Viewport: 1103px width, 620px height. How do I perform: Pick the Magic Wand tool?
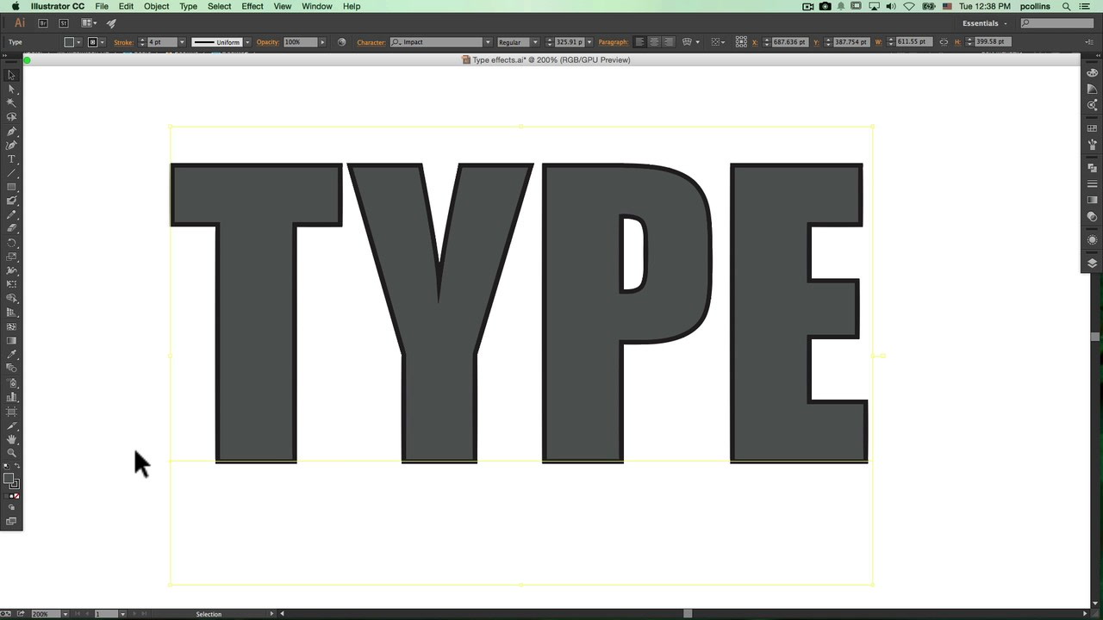11,102
